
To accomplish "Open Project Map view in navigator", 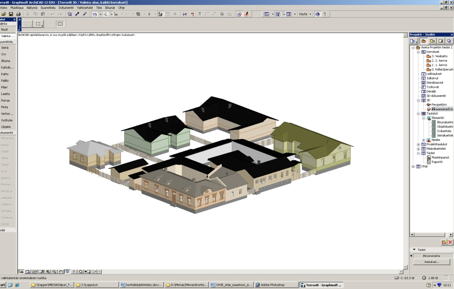I will click(424, 41).
